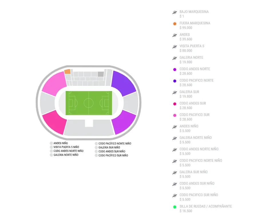This screenshot has width=260, height=219.
Task: Click the crossed-out icon beside Galeria Sur $ 19.800
Action: coord(175,92)
